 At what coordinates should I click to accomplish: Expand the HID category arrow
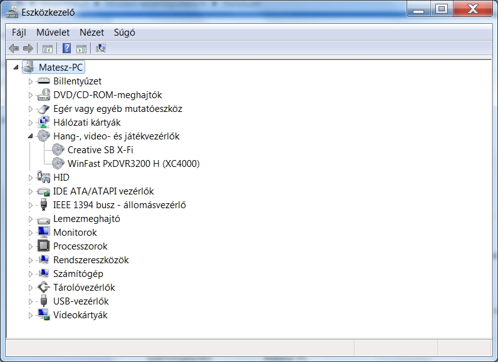click(x=31, y=178)
